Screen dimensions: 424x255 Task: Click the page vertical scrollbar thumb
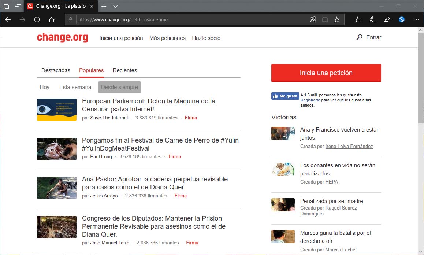click(x=421, y=78)
